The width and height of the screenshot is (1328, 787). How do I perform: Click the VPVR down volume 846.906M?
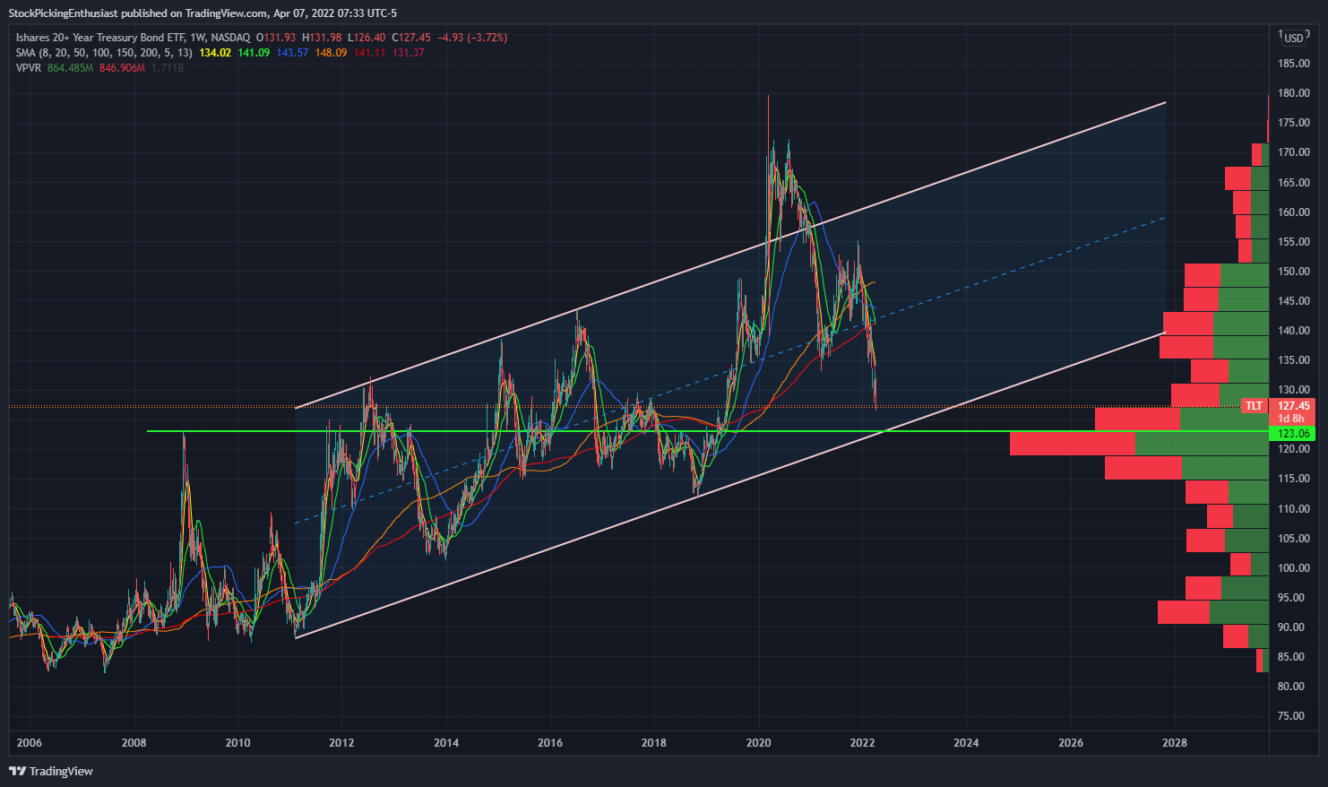point(122,68)
